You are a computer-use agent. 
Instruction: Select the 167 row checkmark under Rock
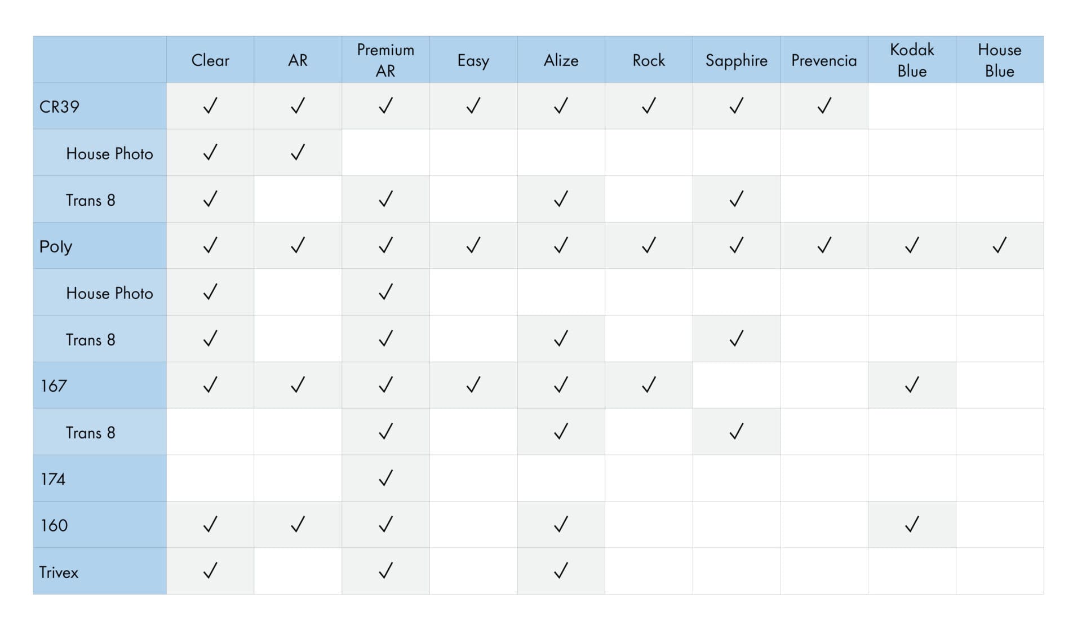[649, 385]
